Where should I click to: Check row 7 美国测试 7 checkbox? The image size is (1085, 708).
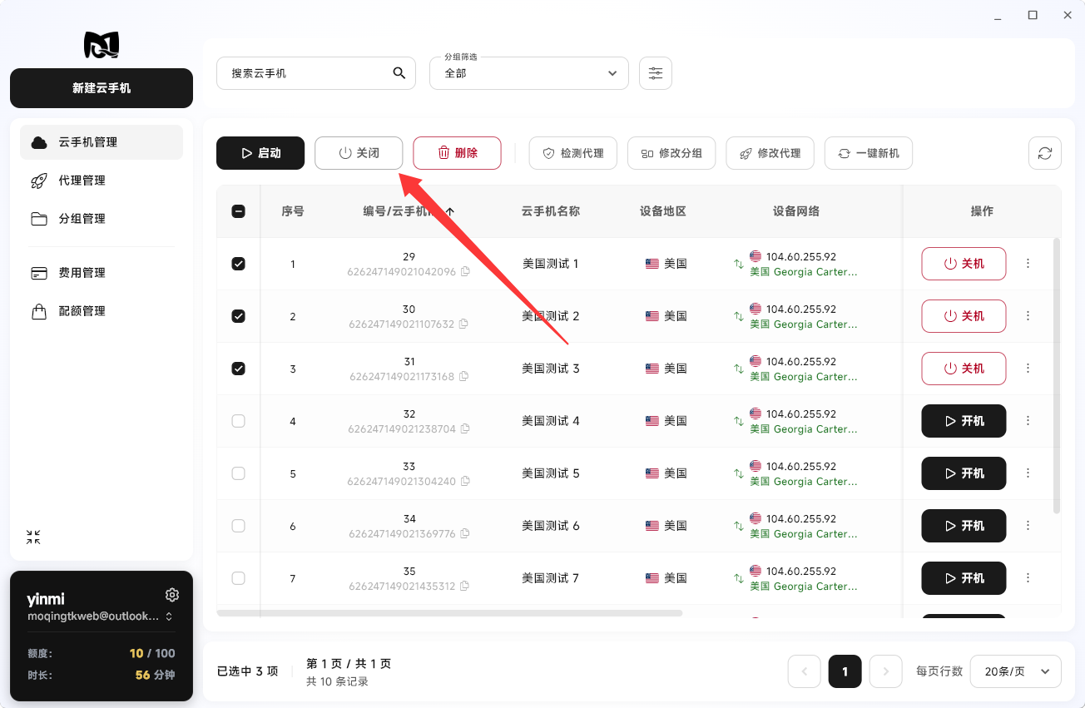238,578
